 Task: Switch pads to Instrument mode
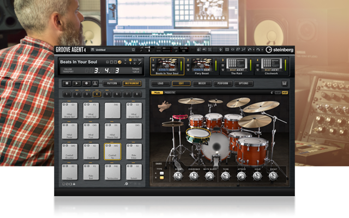click(x=132, y=84)
